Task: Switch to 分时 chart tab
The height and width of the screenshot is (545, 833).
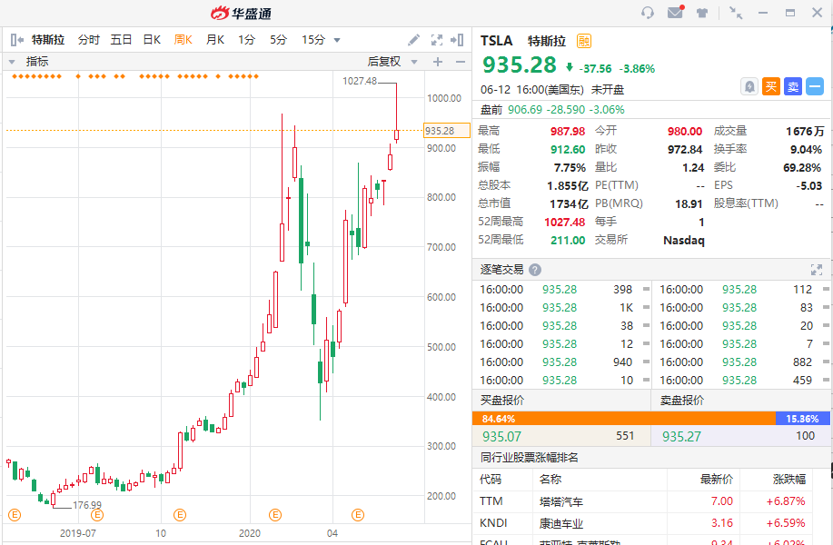Action: pos(89,40)
